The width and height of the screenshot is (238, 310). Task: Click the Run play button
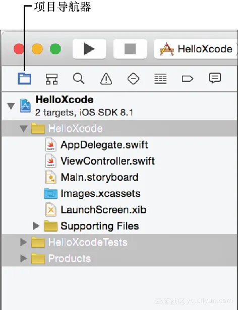89,49
